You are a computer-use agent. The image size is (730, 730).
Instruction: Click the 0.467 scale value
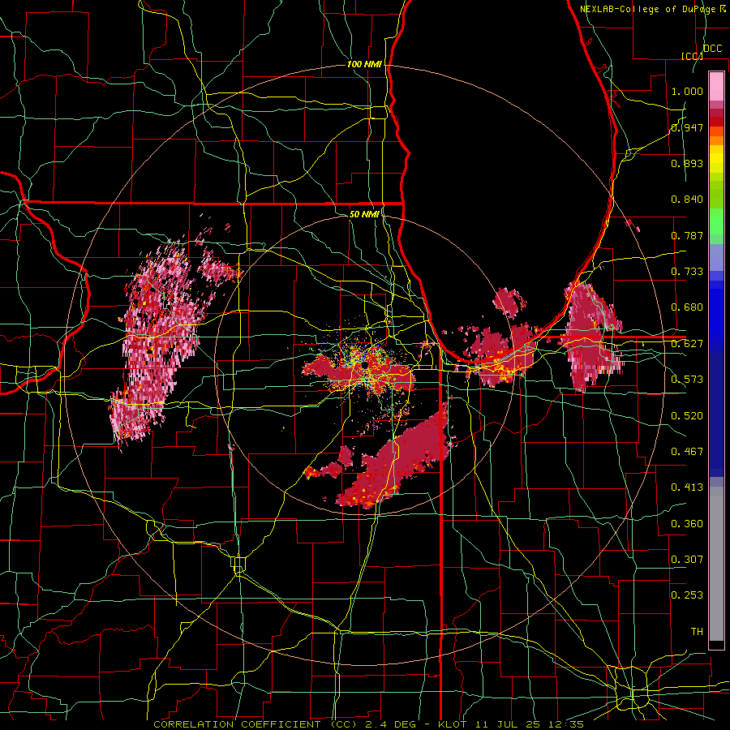pyautogui.click(x=687, y=452)
